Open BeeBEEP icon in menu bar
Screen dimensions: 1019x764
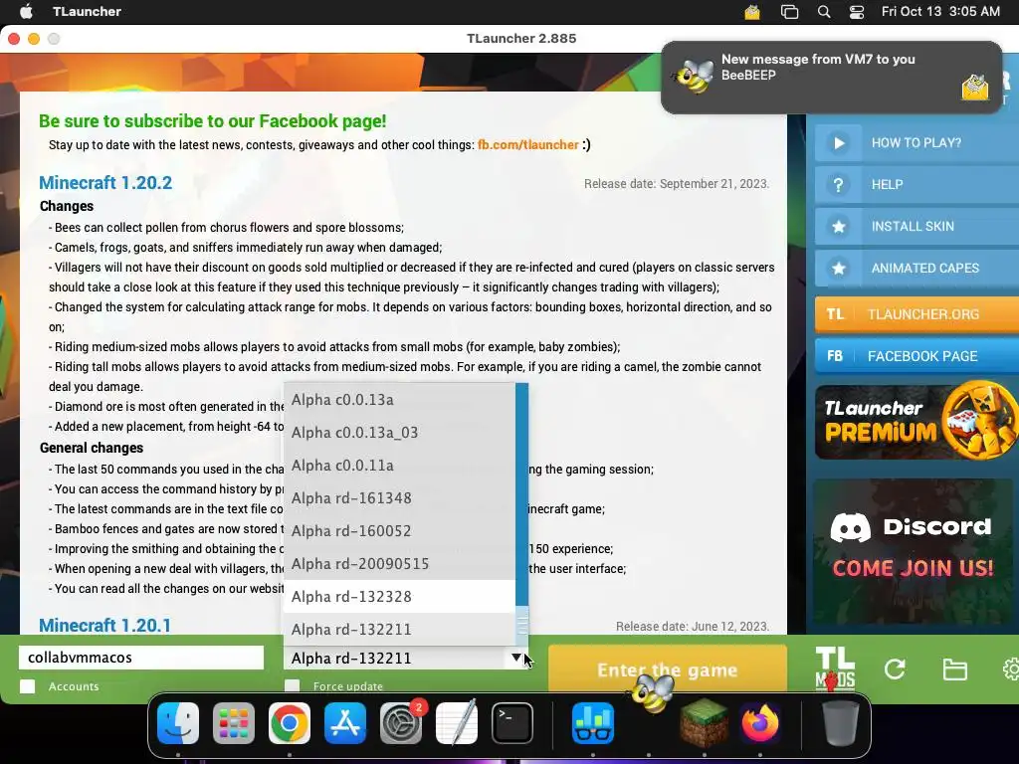click(x=752, y=12)
